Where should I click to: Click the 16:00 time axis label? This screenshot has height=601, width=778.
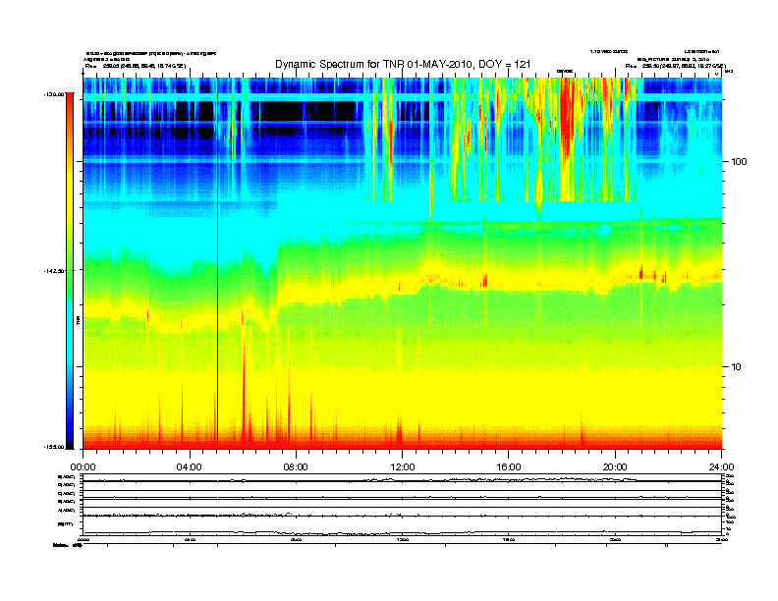tap(509, 466)
